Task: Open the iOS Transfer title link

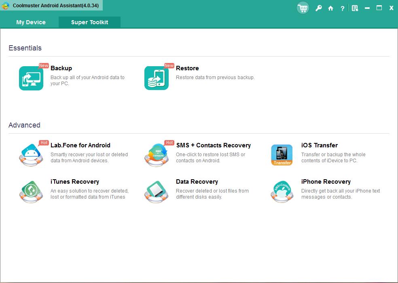Action: 319,145
